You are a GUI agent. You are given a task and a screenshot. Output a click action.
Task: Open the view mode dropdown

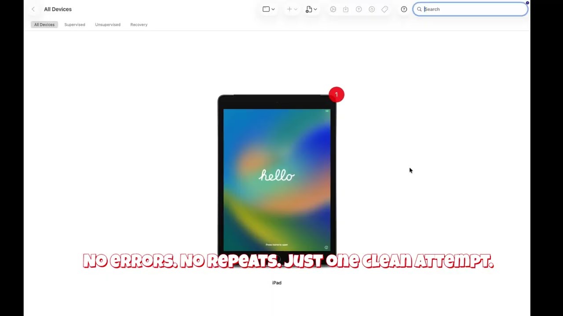269,9
